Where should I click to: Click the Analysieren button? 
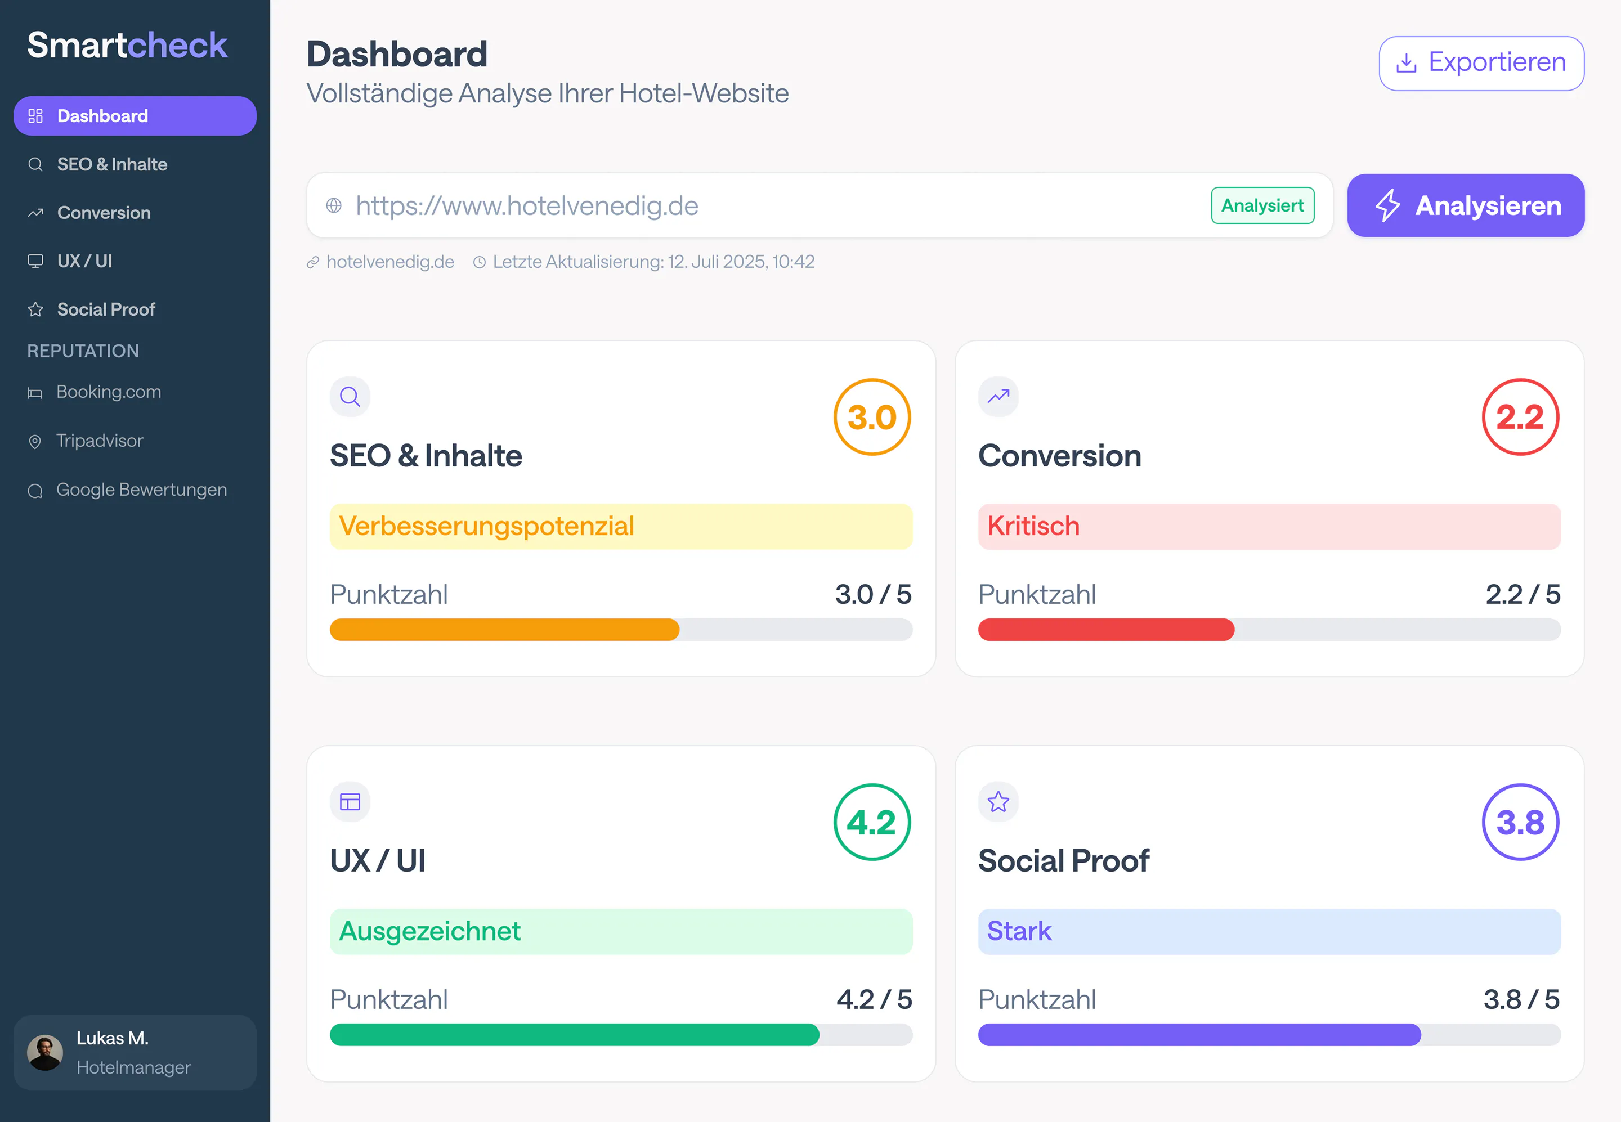tap(1466, 205)
